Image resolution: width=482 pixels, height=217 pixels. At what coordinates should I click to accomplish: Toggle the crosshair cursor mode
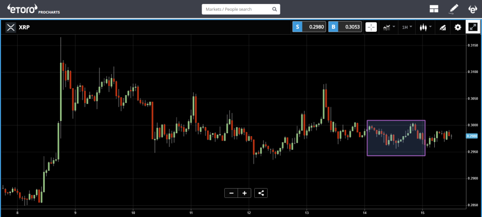(x=371, y=27)
